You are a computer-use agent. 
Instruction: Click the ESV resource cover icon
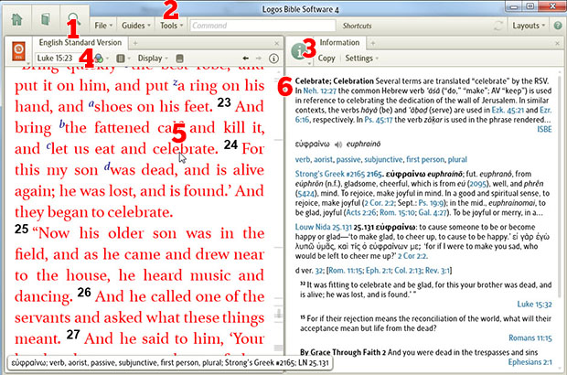(18, 51)
